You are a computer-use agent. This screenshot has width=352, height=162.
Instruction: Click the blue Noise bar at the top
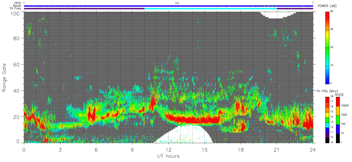point(168,6)
